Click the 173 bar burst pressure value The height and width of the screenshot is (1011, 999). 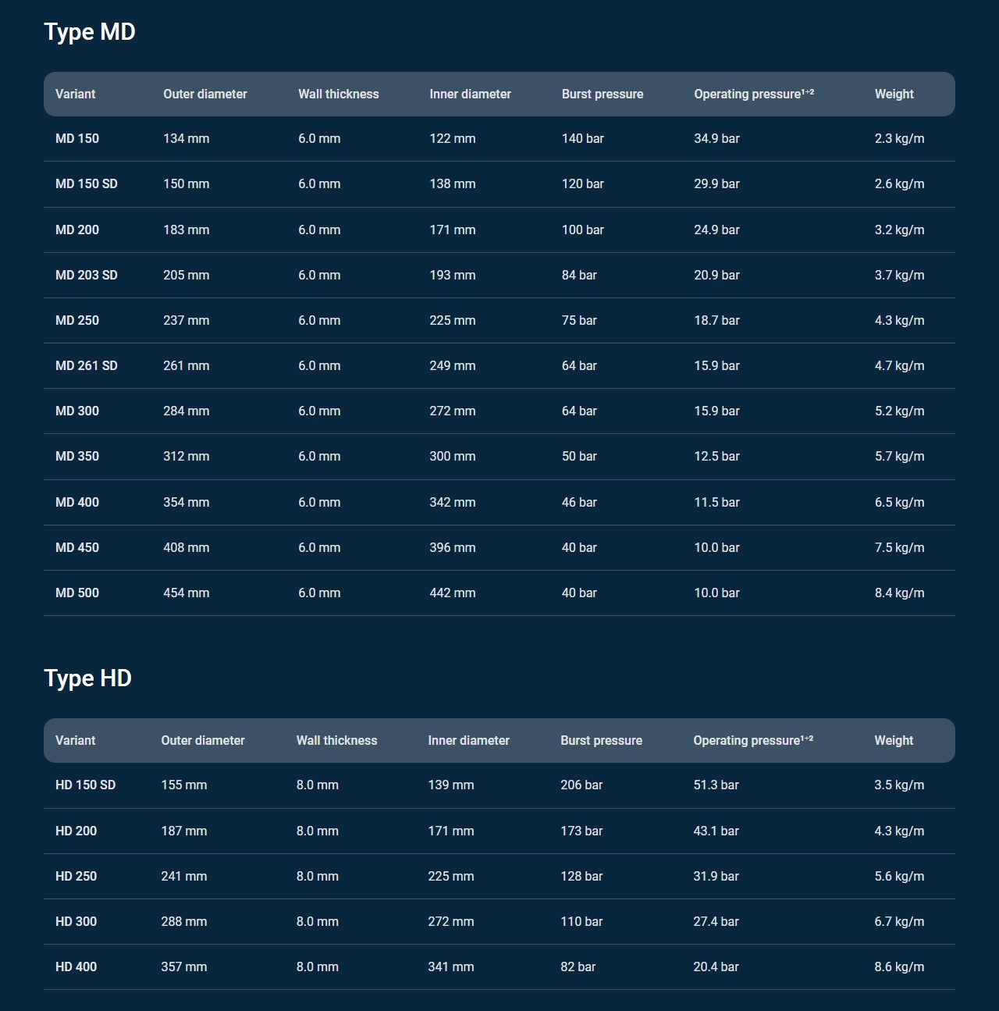click(581, 831)
